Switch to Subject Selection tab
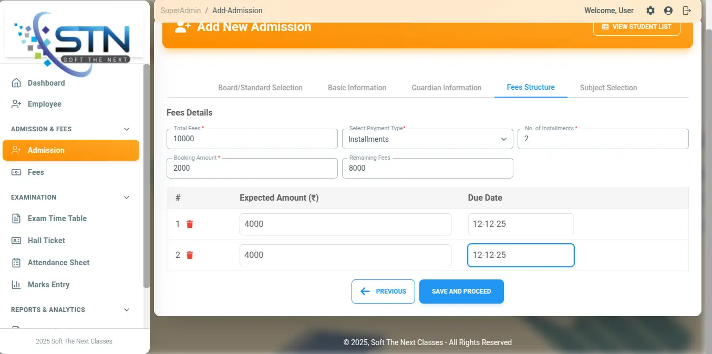This screenshot has width=712, height=354. (x=608, y=88)
